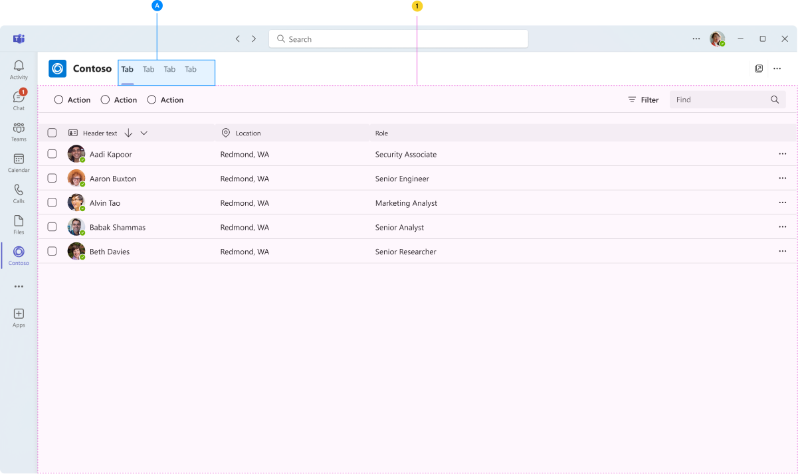Click the Senior Engineer role cell
Viewport: 798px width, 474px height.
[402, 179]
